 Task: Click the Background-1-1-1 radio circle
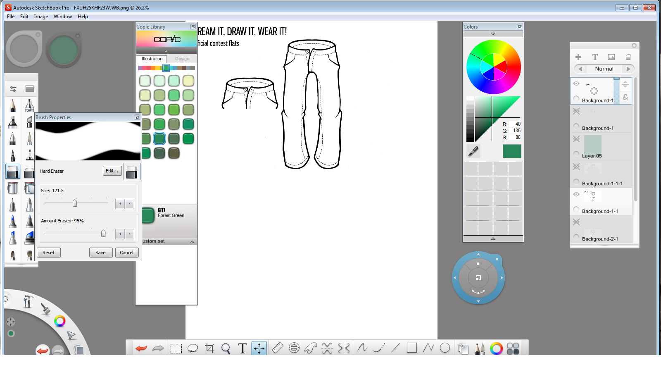pyautogui.click(x=576, y=181)
